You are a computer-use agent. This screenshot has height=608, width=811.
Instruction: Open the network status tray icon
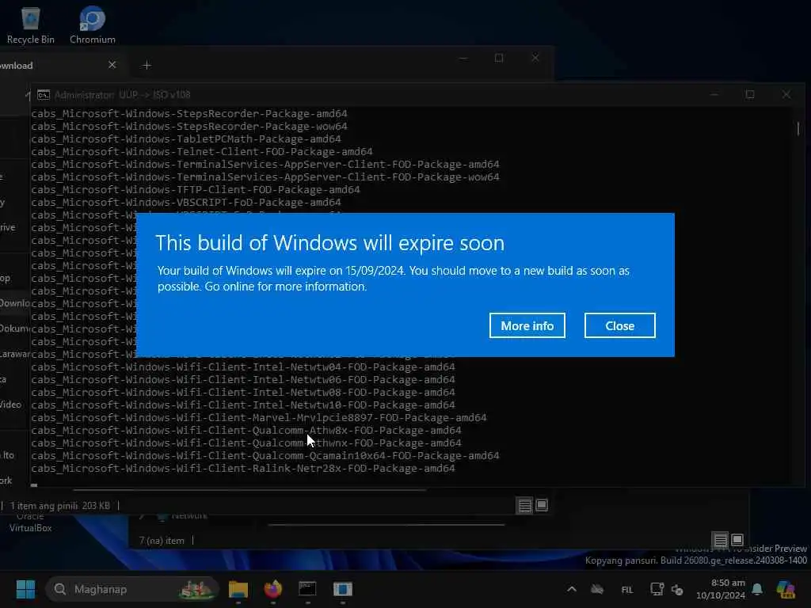tap(657, 589)
